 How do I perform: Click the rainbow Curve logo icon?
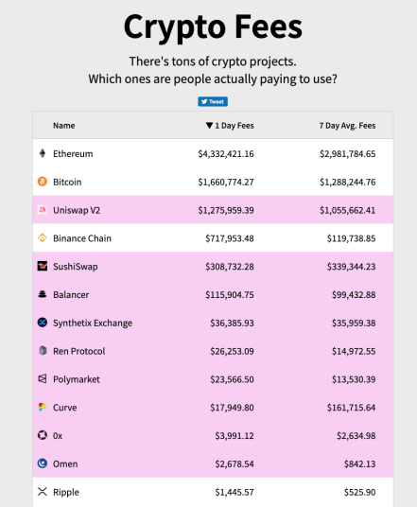point(43,407)
